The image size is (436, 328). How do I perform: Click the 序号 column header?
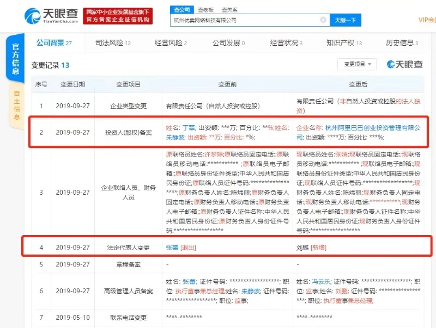click(x=41, y=84)
